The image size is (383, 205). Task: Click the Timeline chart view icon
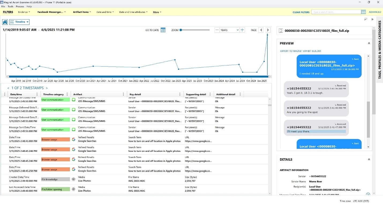pyautogui.click(x=12, y=22)
